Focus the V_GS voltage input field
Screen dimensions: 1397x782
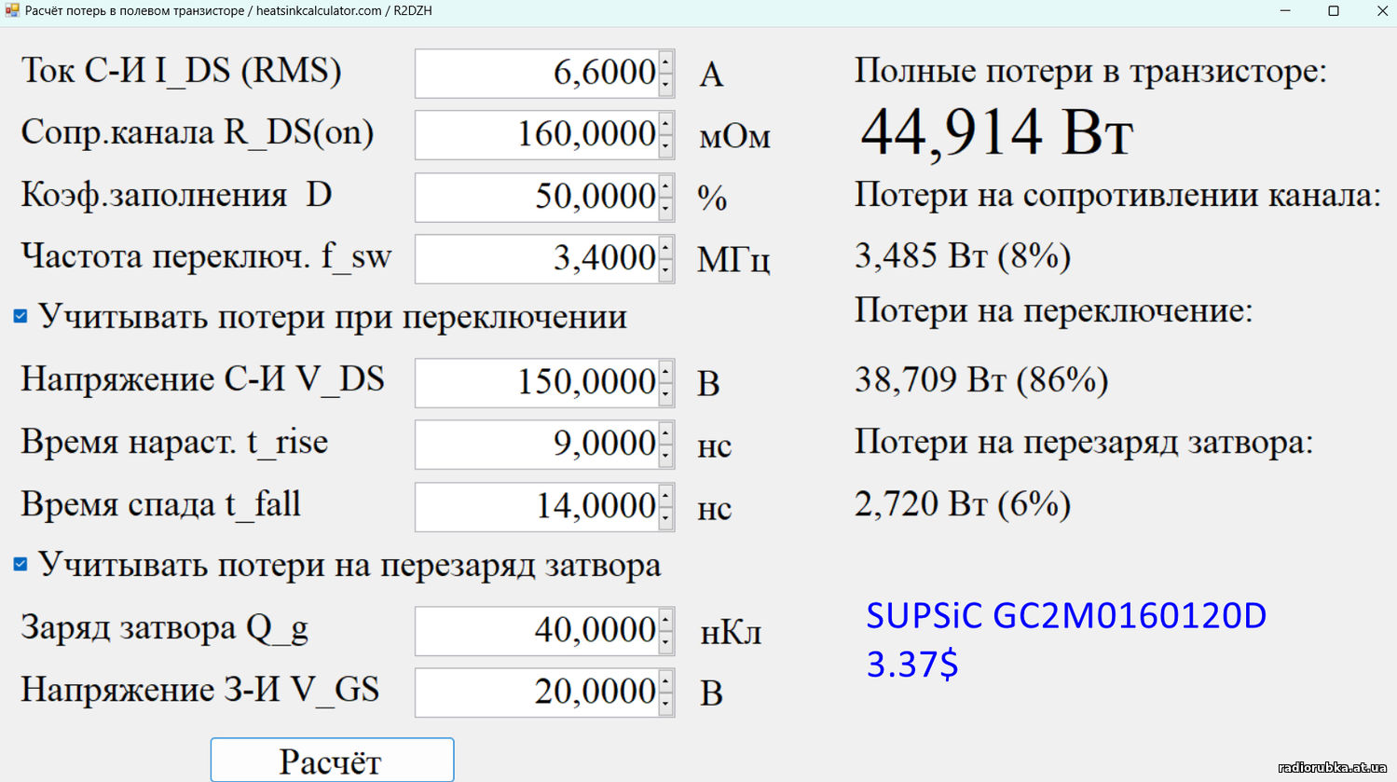click(x=537, y=693)
